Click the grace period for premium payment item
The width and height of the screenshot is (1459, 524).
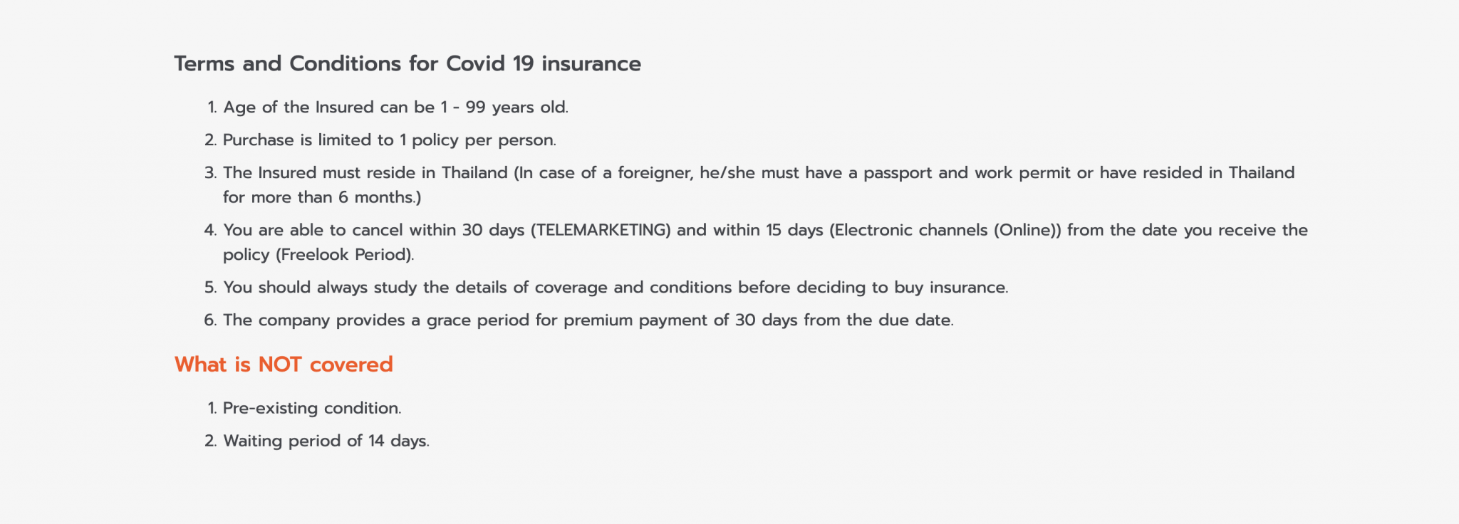(x=588, y=320)
